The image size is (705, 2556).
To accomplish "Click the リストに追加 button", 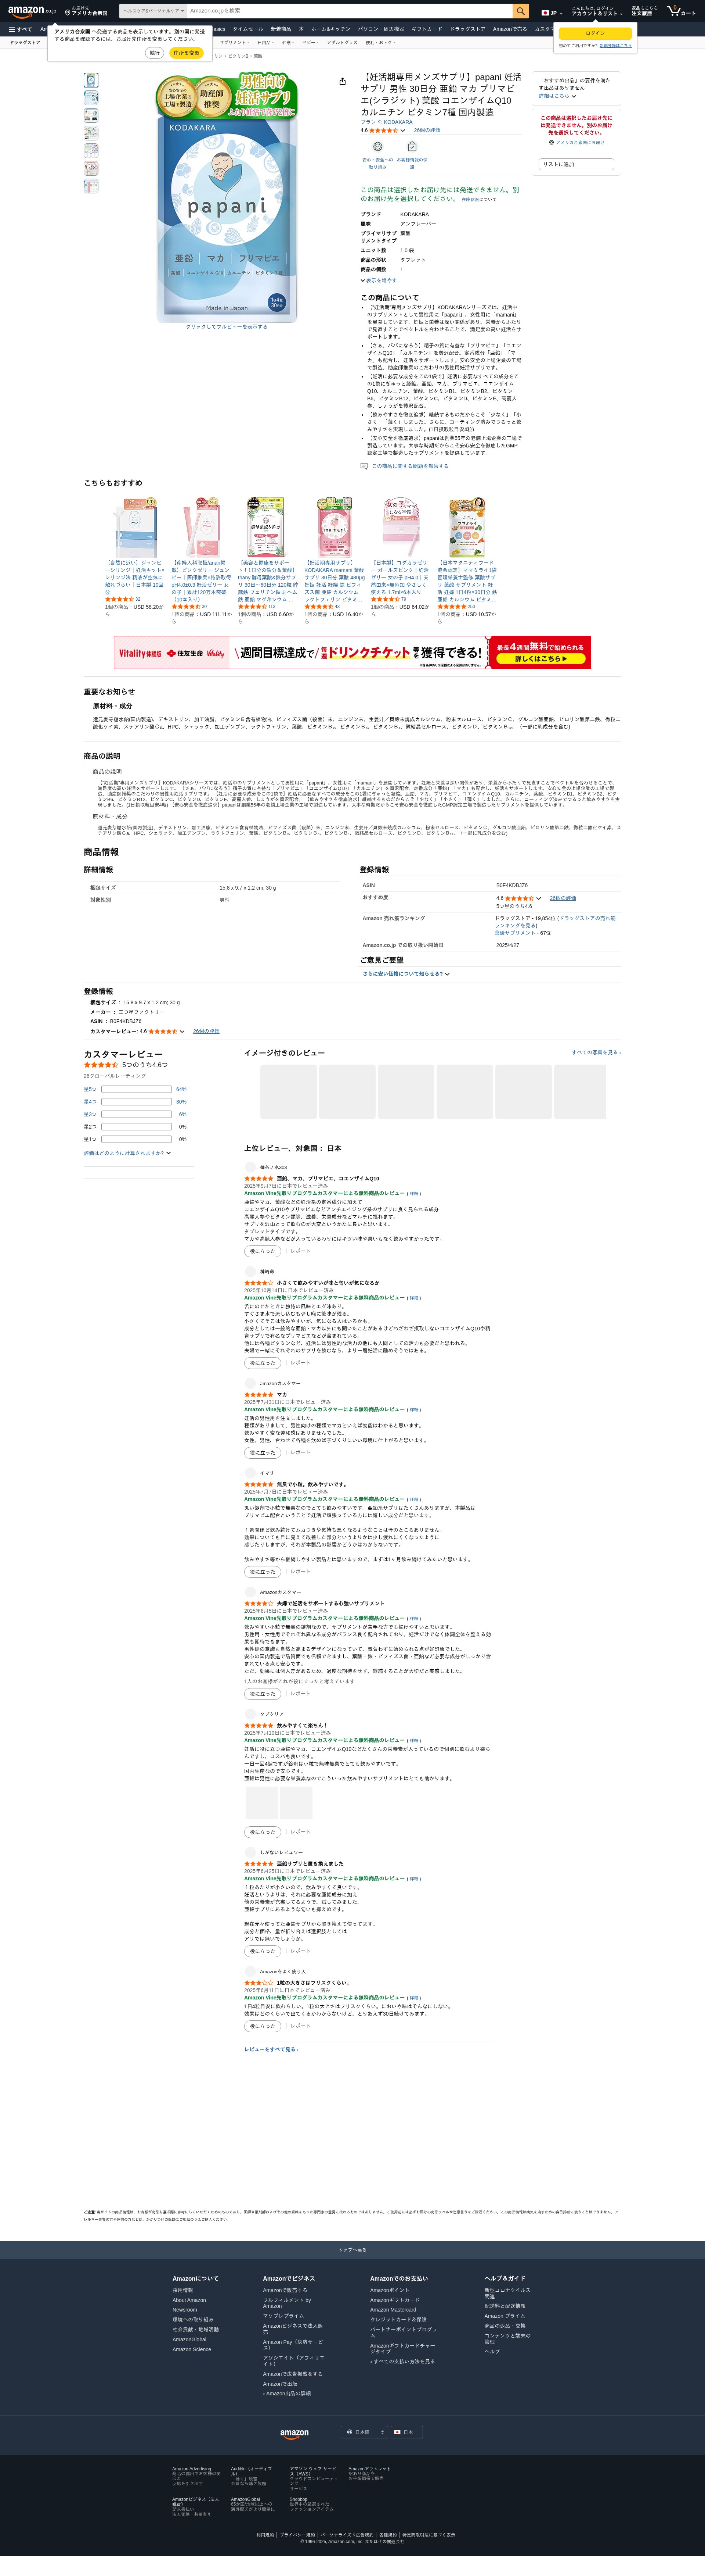I will (576, 164).
